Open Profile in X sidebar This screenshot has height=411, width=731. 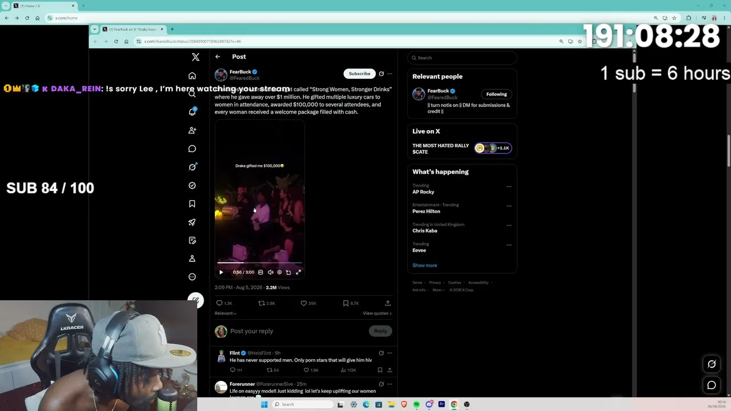point(192,259)
